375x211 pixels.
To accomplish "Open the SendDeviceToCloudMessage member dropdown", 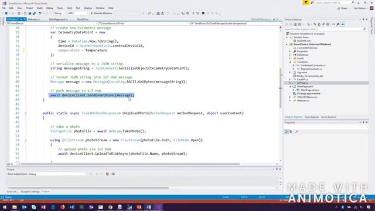I will pos(236,23).
